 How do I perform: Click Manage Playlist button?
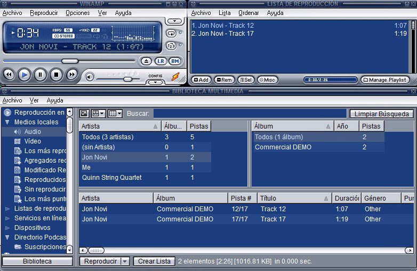(384, 80)
